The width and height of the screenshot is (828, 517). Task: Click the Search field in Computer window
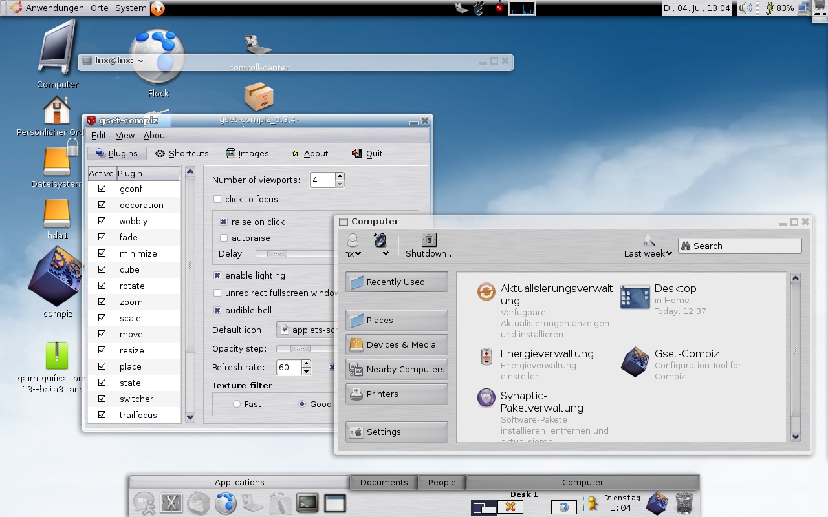pos(739,246)
